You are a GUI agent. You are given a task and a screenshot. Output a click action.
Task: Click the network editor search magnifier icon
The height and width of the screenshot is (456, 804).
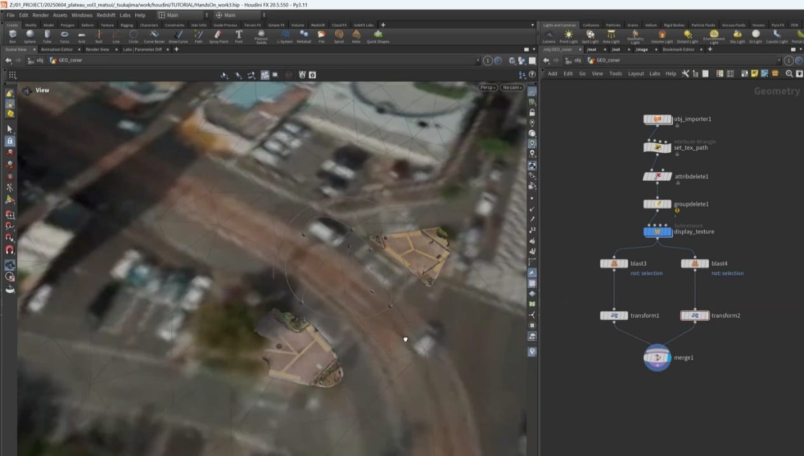pyautogui.click(x=789, y=74)
